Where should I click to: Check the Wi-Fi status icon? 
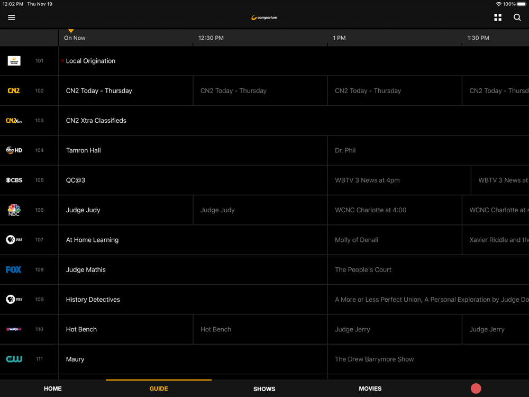[498, 4]
